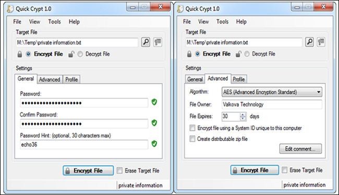
Task: Increase File Expires days with up arrow
Action: (243, 114)
